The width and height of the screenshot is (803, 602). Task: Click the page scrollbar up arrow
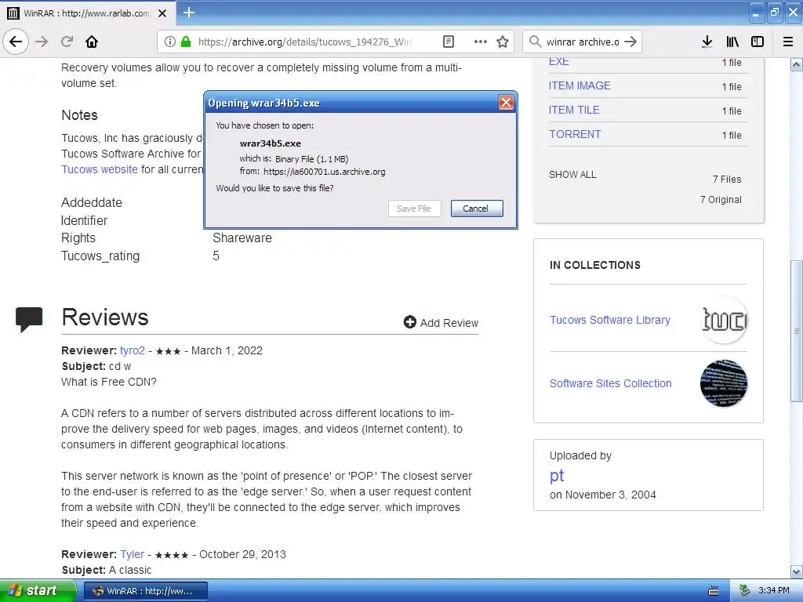pyautogui.click(x=797, y=64)
